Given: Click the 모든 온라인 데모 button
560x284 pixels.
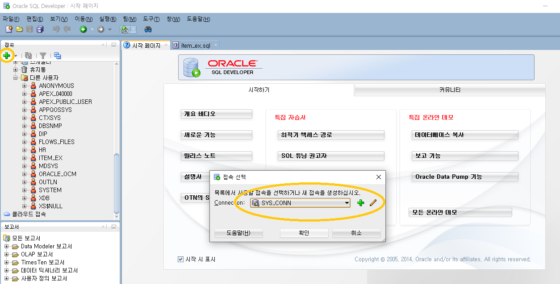Looking at the screenshot, I should pos(460,212).
